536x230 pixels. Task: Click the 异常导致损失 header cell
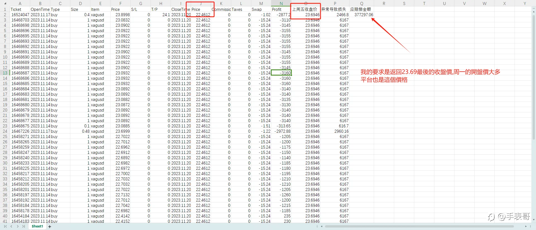click(x=335, y=9)
